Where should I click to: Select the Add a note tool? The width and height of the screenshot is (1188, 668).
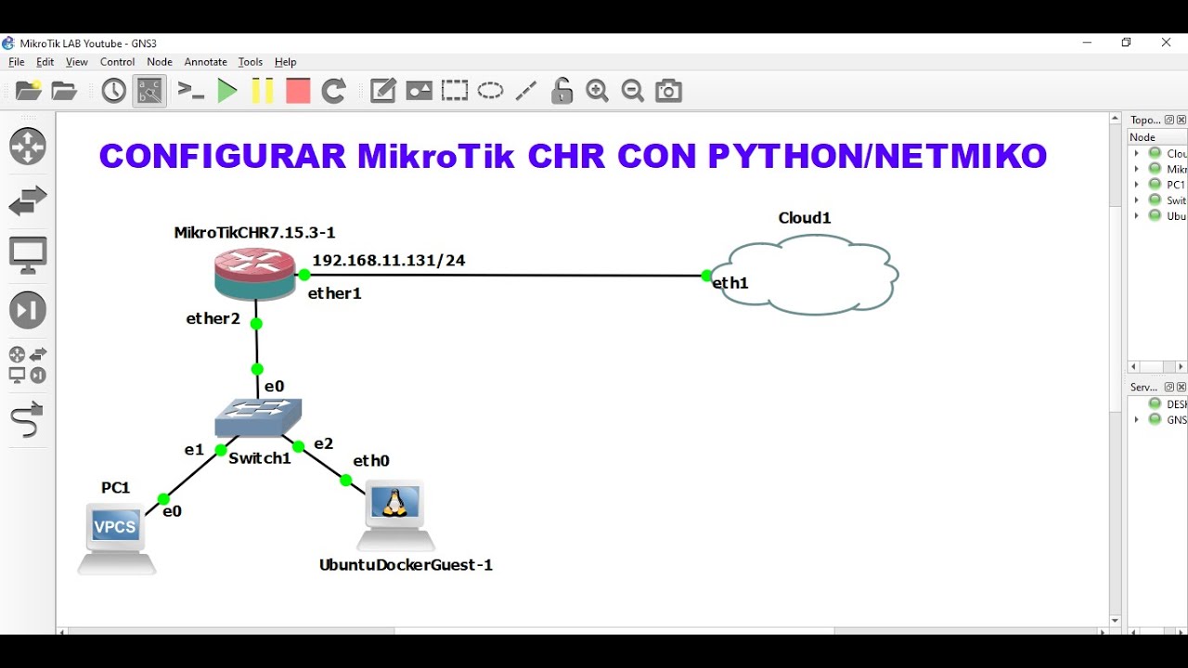pyautogui.click(x=382, y=91)
